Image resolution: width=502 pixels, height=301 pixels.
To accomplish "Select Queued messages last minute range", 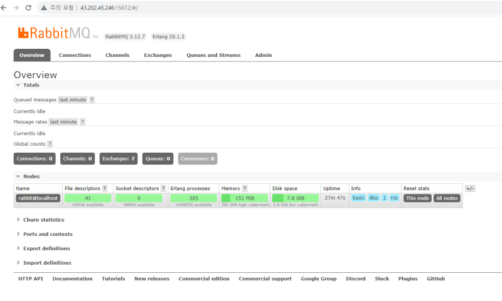I will (x=73, y=99).
